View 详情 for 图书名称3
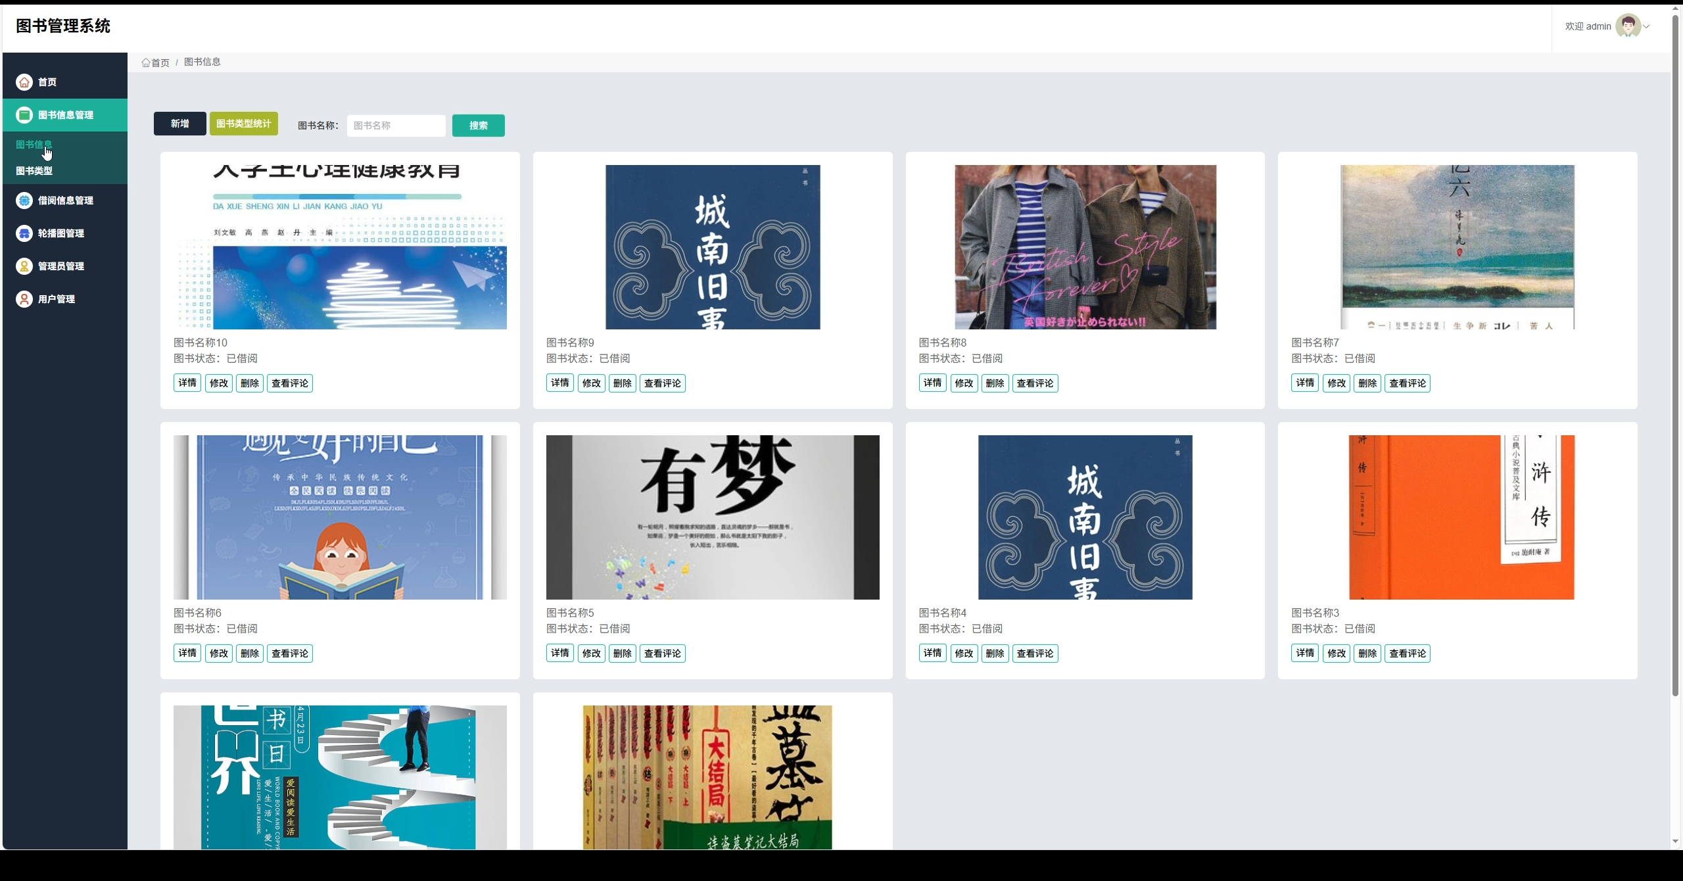Viewport: 1683px width, 881px height. (1305, 653)
